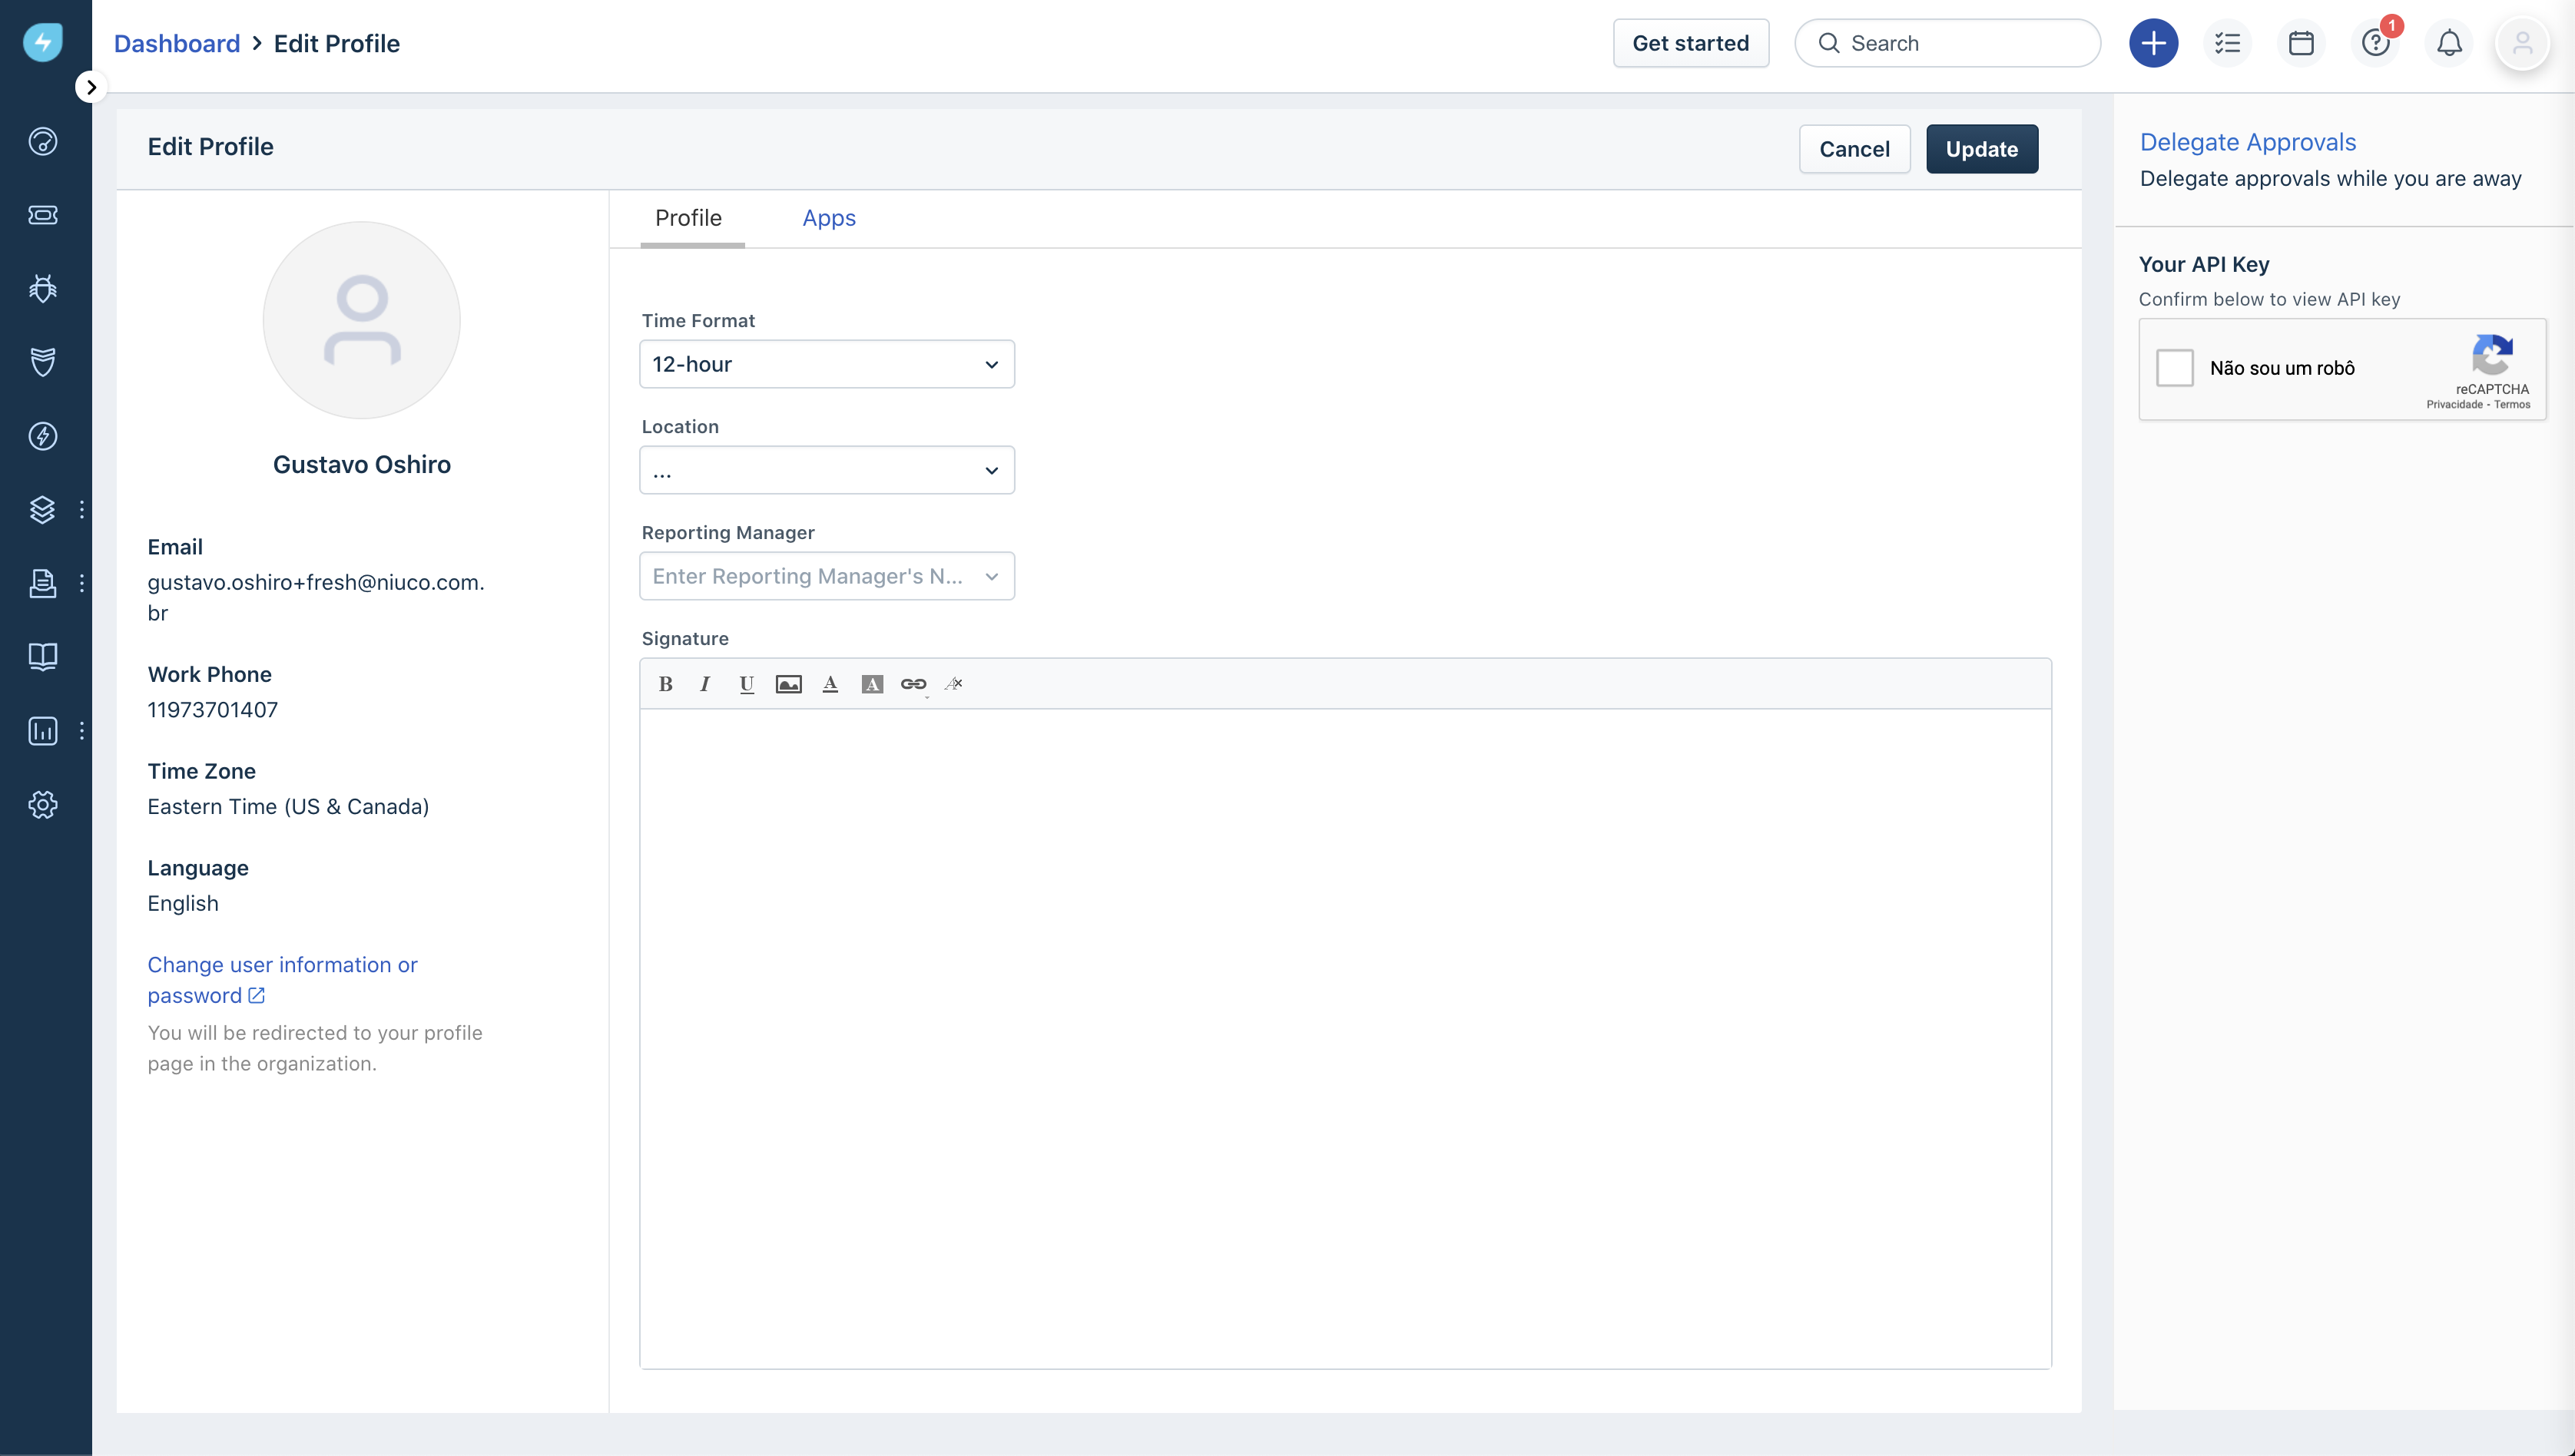2575x1456 pixels.
Task: Open the Reports chart icon in sidebar
Action: [42, 731]
